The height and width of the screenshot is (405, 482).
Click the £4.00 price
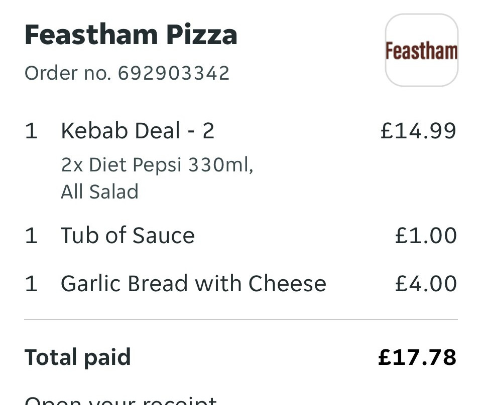pos(426,284)
